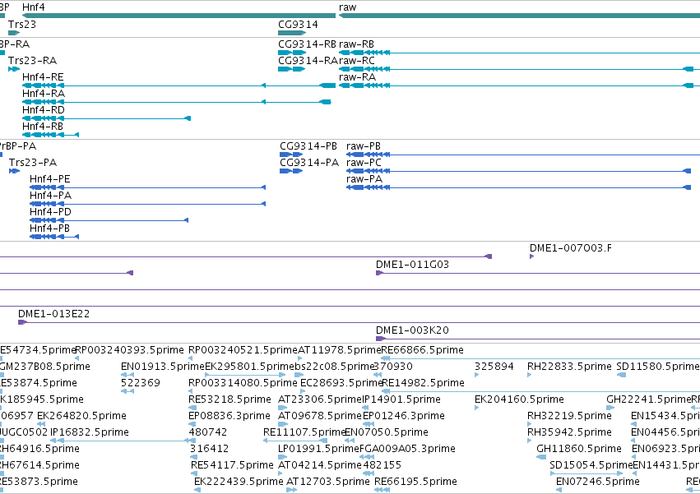The height and width of the screenshot is (494, 700).
Task: Select protein Trs23-PA label
Action: [33, 163]
